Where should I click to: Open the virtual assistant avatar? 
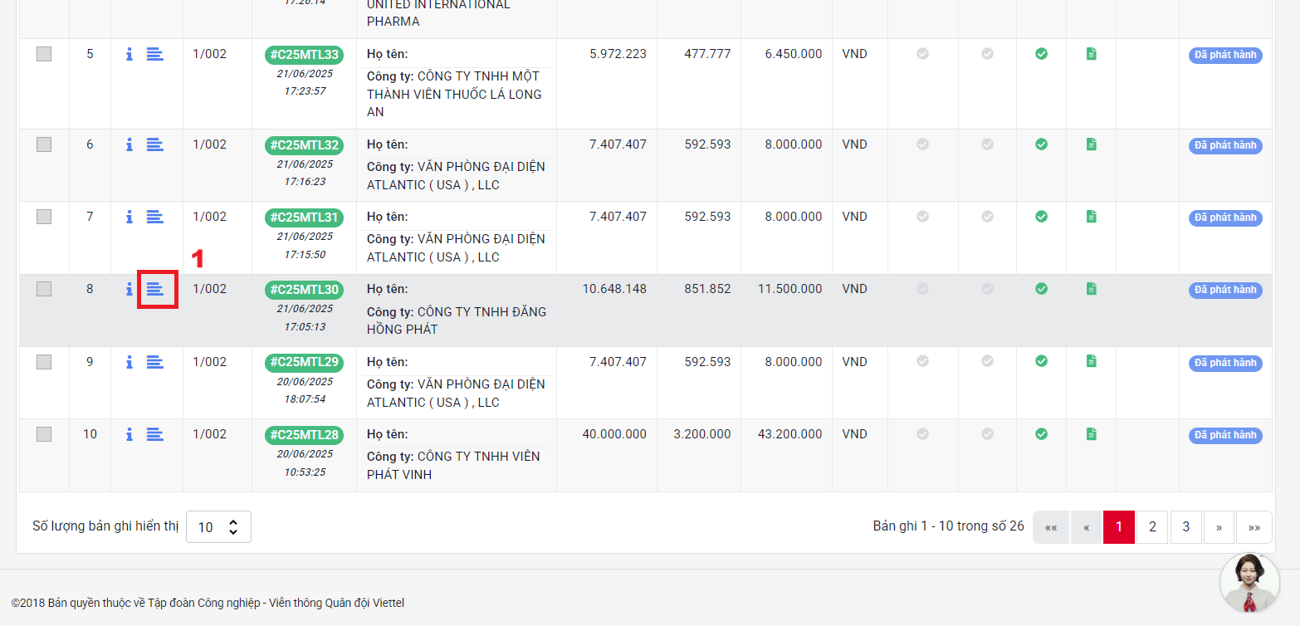[1249, 582]
